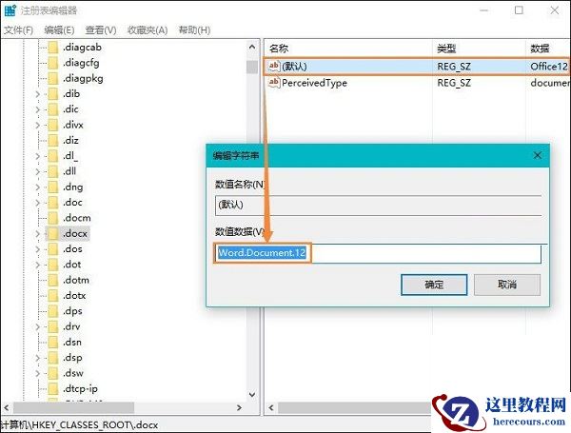The height and width of the screenshot is (433, 571).
Task: Expand the .dll tree node
Action: [x=37, y=171]
